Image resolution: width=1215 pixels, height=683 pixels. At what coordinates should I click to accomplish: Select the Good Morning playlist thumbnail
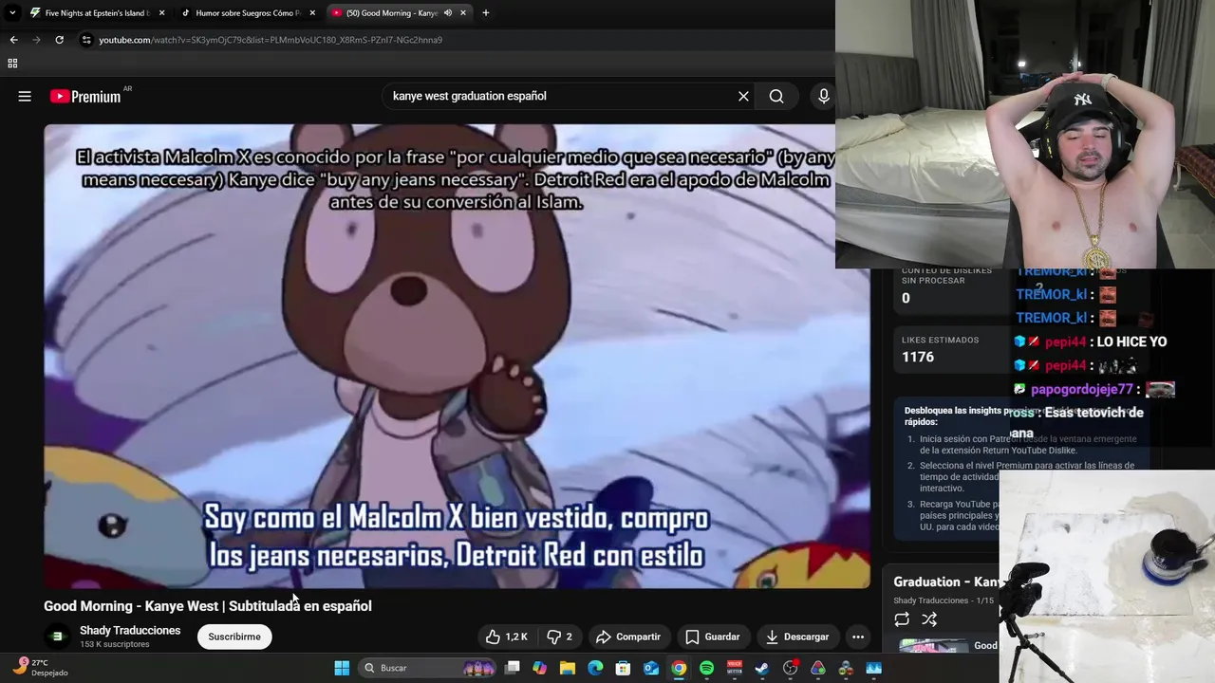pos(934,646)
